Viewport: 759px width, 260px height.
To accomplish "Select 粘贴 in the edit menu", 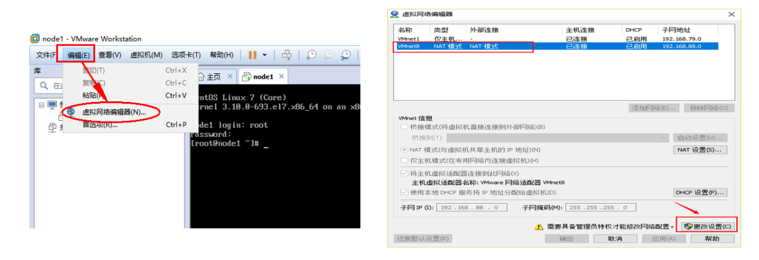I will pyautogui.click(x=94, y=96).
